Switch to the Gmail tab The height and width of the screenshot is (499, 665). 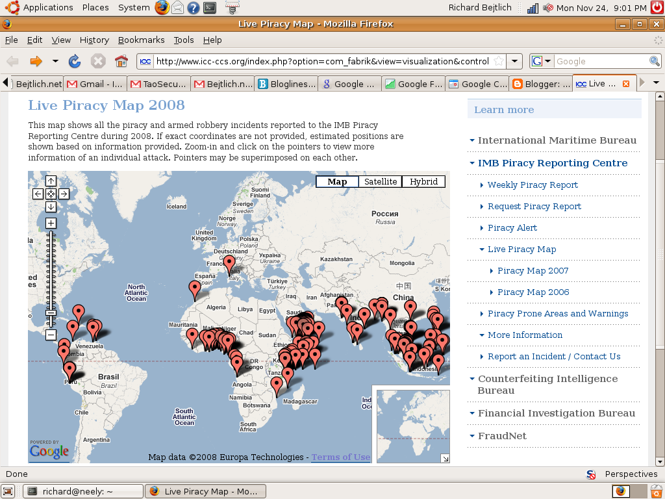tap(95, 84)
